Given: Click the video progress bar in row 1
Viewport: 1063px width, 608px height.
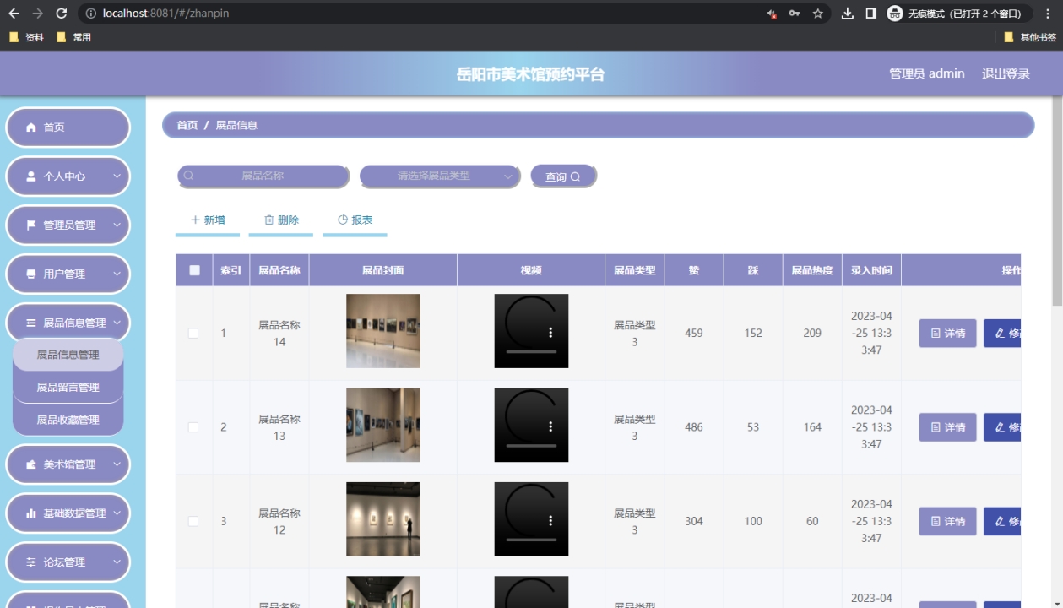Looking at the screenshot, I should coord(531,351).
